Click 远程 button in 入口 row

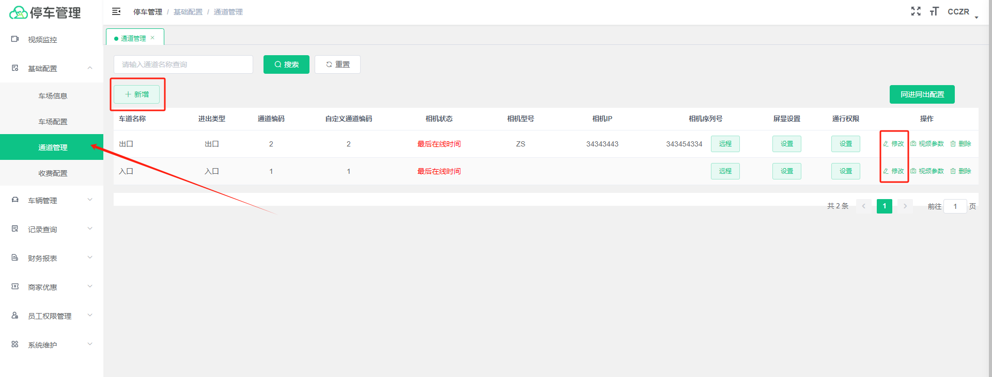[725, 171]
